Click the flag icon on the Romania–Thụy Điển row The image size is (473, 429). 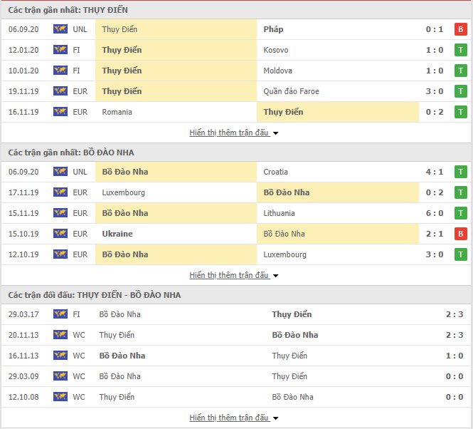pos(60,112)
